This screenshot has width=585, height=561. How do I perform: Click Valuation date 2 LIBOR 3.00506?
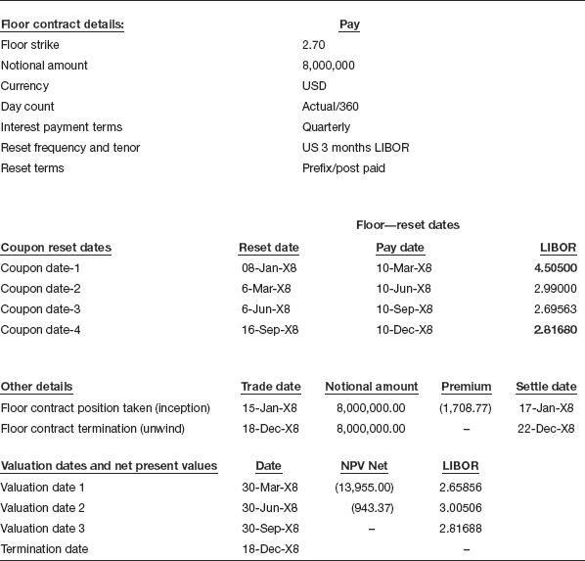pyautogui.click(x=461, y=508)
